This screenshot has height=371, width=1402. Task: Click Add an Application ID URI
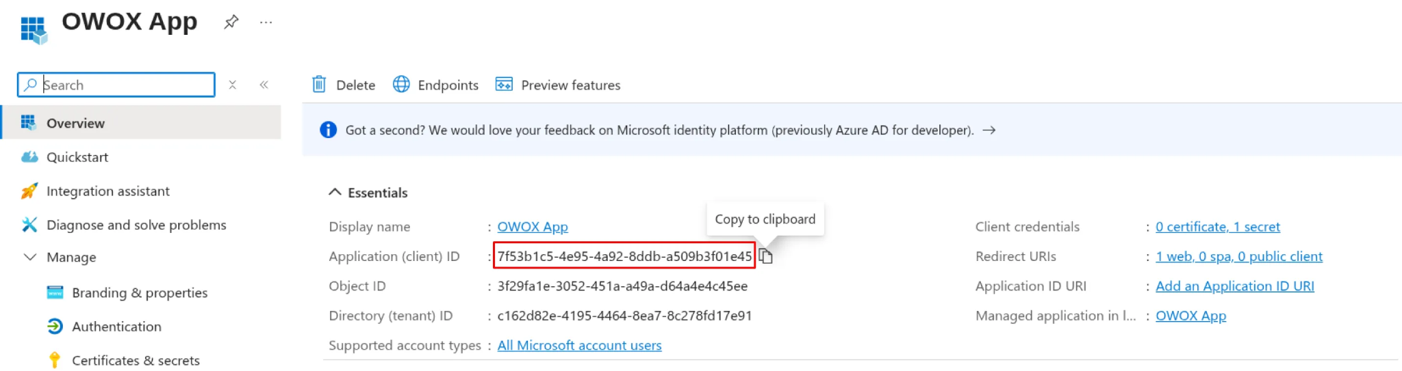(1235, 286)
